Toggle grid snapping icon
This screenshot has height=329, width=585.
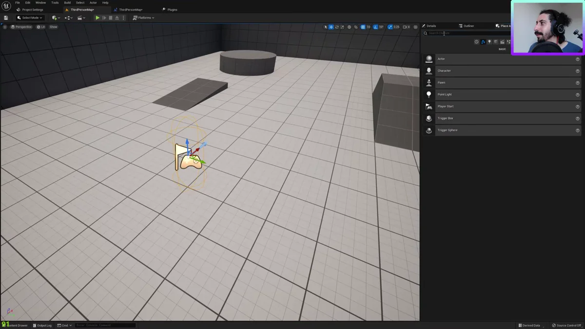coord(363,27)
